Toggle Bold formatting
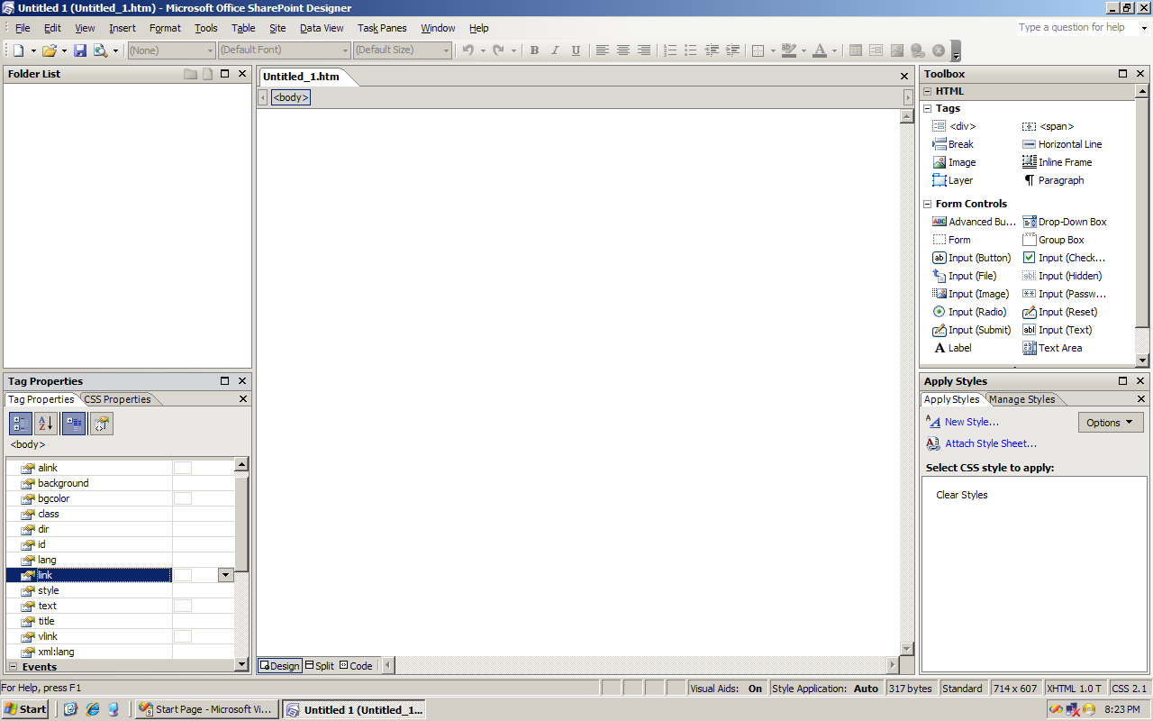 click(534, 50)
